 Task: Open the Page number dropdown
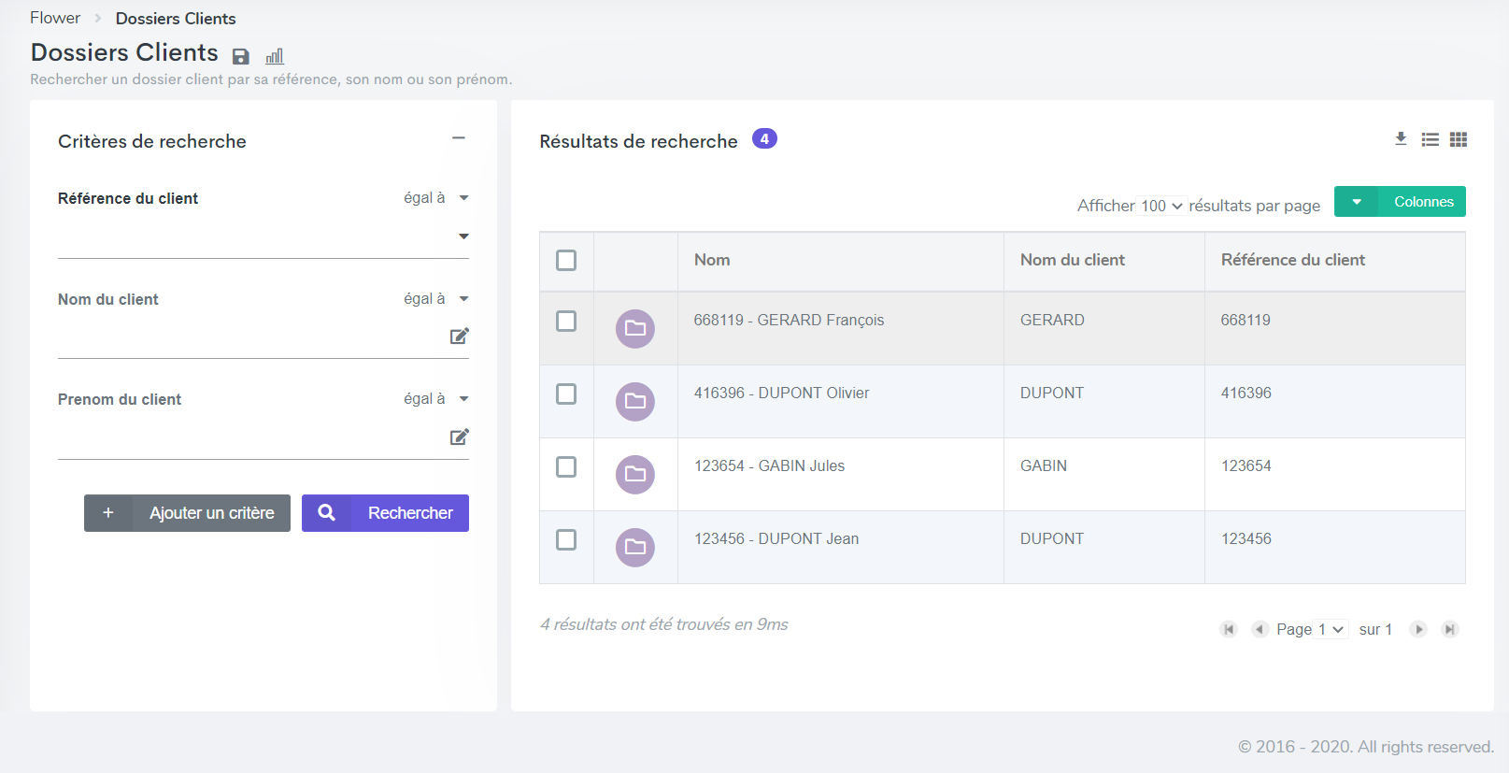point(1331,629)
